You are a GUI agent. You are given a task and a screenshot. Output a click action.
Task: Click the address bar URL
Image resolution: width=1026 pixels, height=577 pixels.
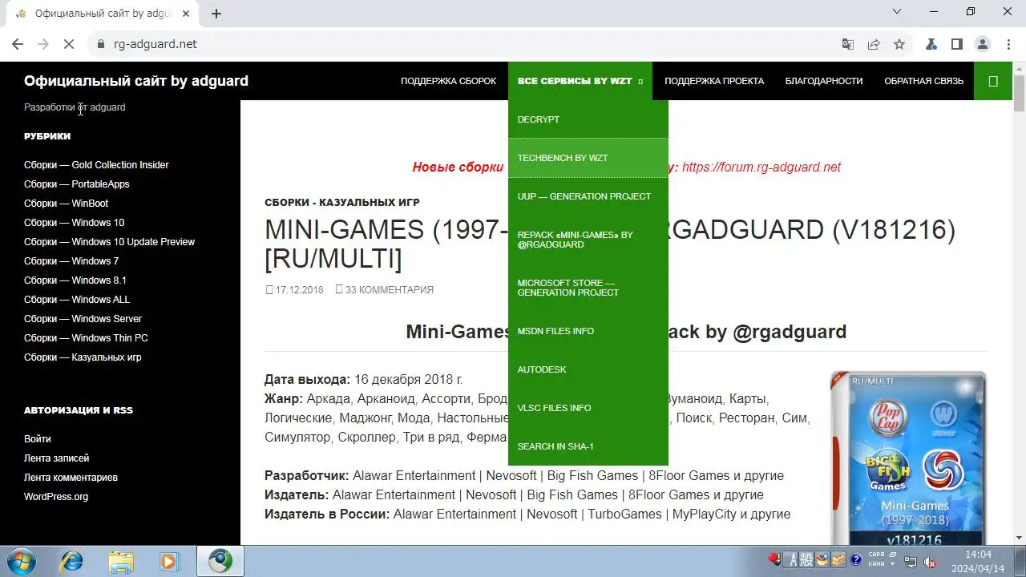point(156,44)
